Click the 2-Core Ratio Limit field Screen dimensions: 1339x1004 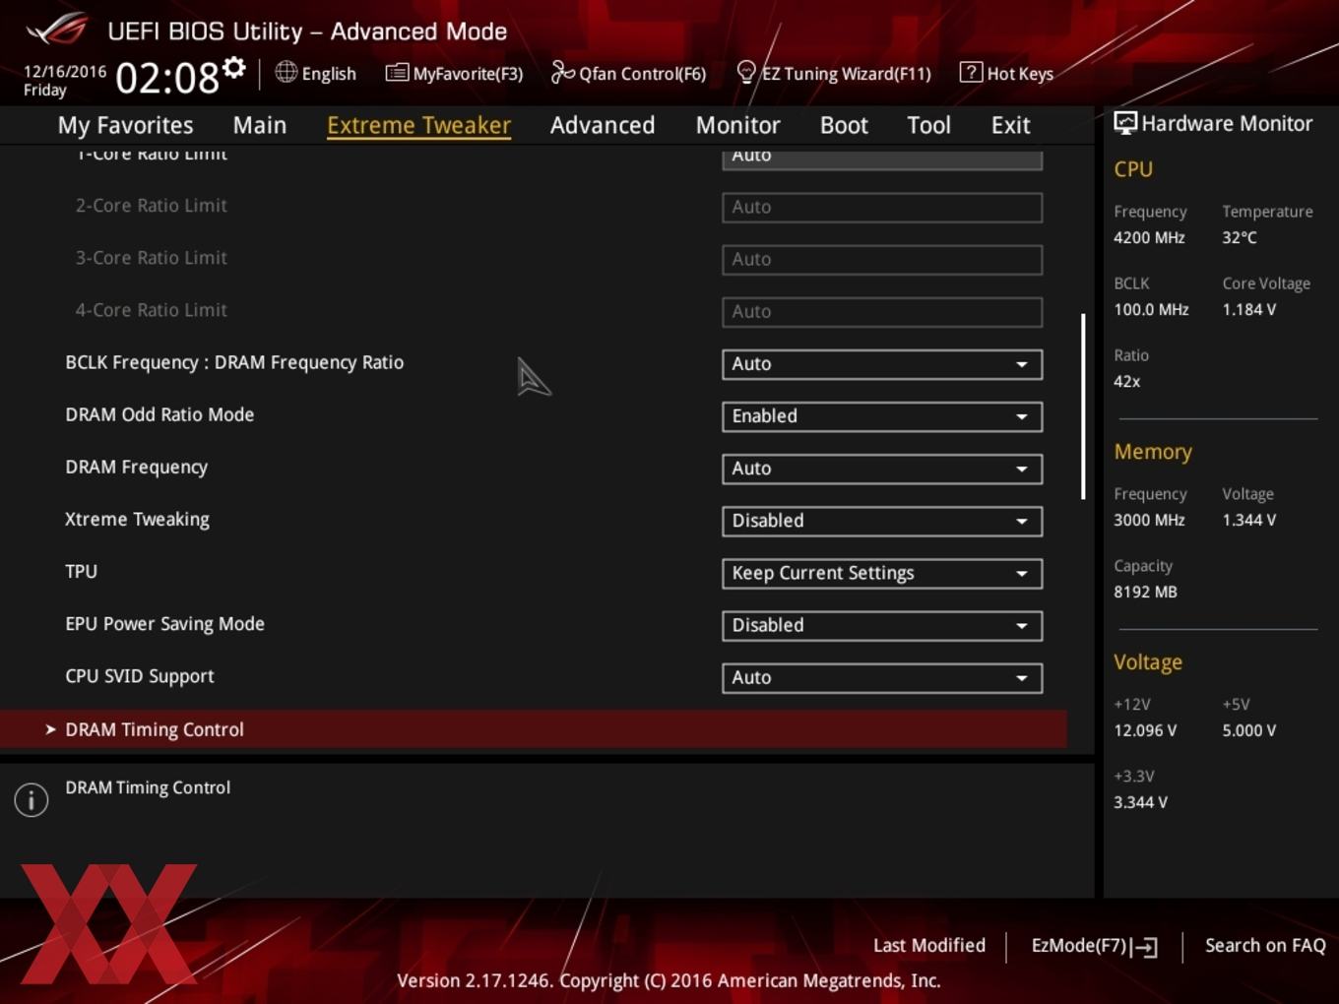pyautogui.click(x=882, y=208)
